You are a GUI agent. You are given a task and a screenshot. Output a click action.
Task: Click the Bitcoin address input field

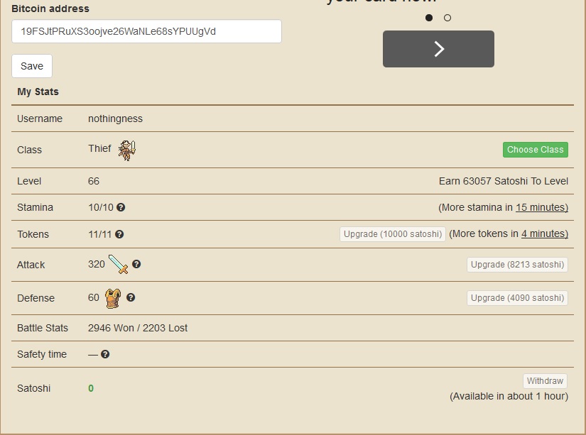click(x=146, y=31)
